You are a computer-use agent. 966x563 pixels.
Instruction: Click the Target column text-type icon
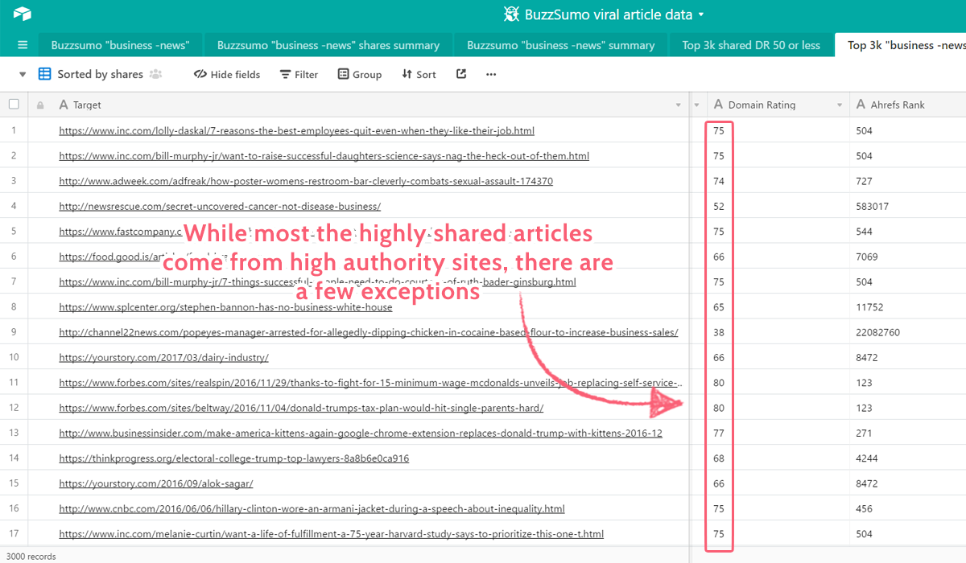(x=64, y=105)
